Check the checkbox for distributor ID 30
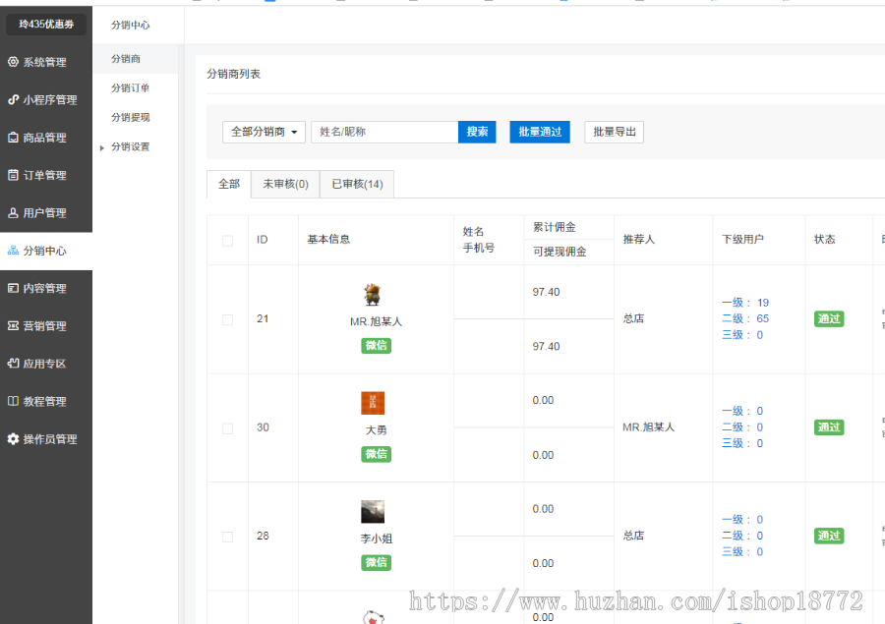 (x=227, y=426)
